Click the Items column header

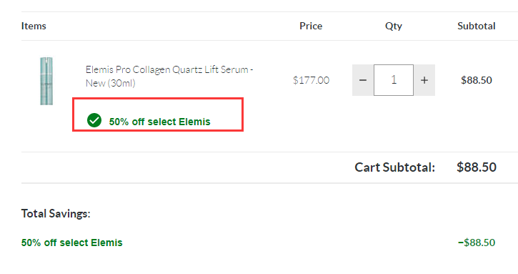[34, 26]
